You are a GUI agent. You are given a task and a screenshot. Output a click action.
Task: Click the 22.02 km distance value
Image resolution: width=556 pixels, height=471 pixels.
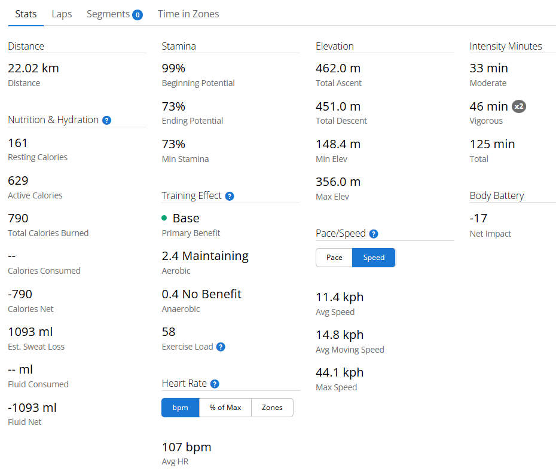coord(33,69)
